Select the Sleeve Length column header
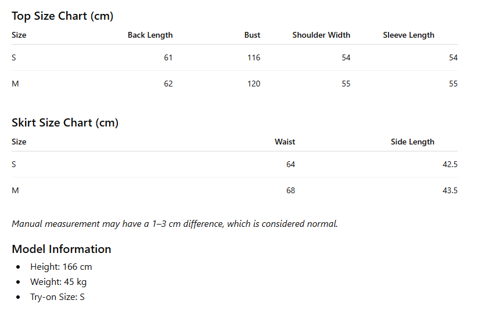Viewport: 485px width, 311px height. coord(408,35)
